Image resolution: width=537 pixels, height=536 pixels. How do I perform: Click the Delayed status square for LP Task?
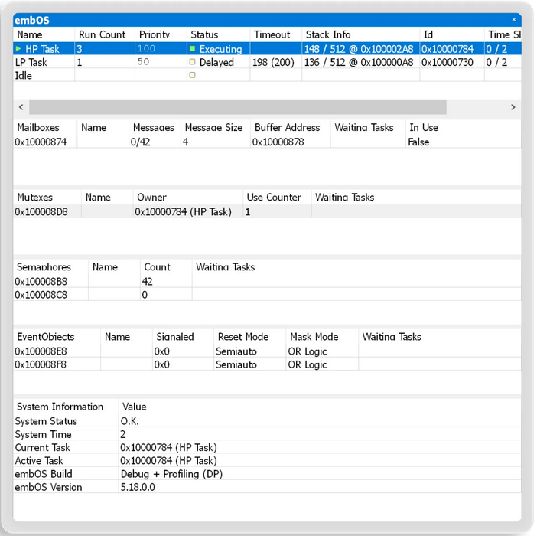tap(193, 62)
